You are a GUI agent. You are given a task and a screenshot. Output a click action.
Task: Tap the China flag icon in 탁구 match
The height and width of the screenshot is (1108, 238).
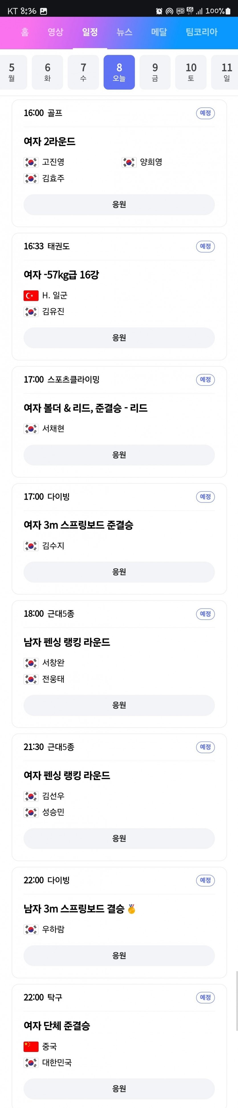(x=31, y=1047)
